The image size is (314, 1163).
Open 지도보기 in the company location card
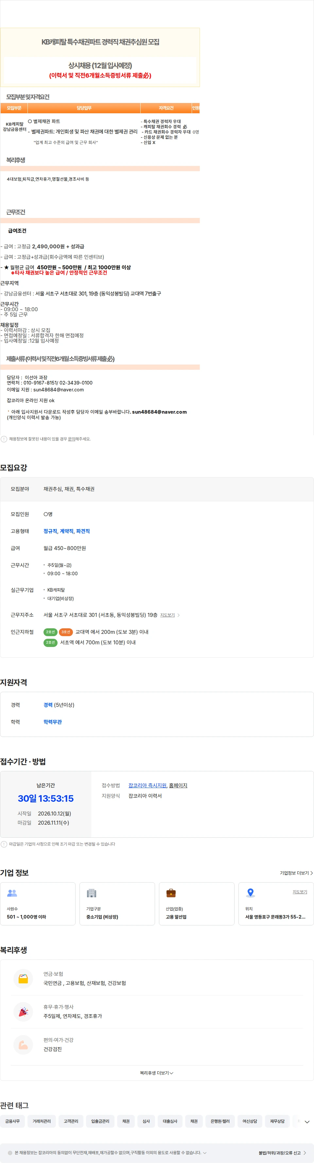tap(300, 892)
